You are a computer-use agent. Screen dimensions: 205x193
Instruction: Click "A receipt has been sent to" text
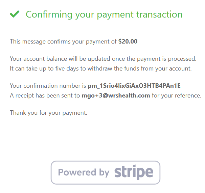click(x=45, y=95)
